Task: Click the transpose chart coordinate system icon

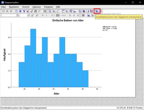Action: pyautogui.click(x=97, y=11)
